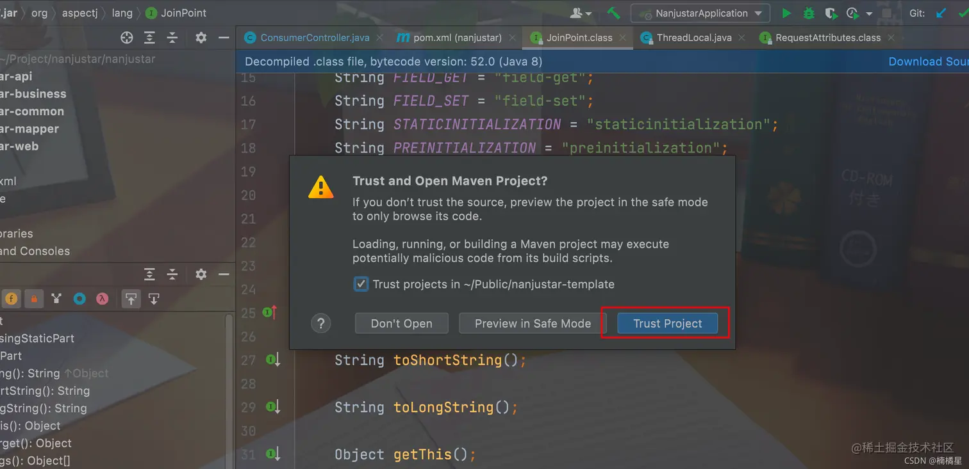Hide the Project panel with the minus icon

[x=224, y=38]
